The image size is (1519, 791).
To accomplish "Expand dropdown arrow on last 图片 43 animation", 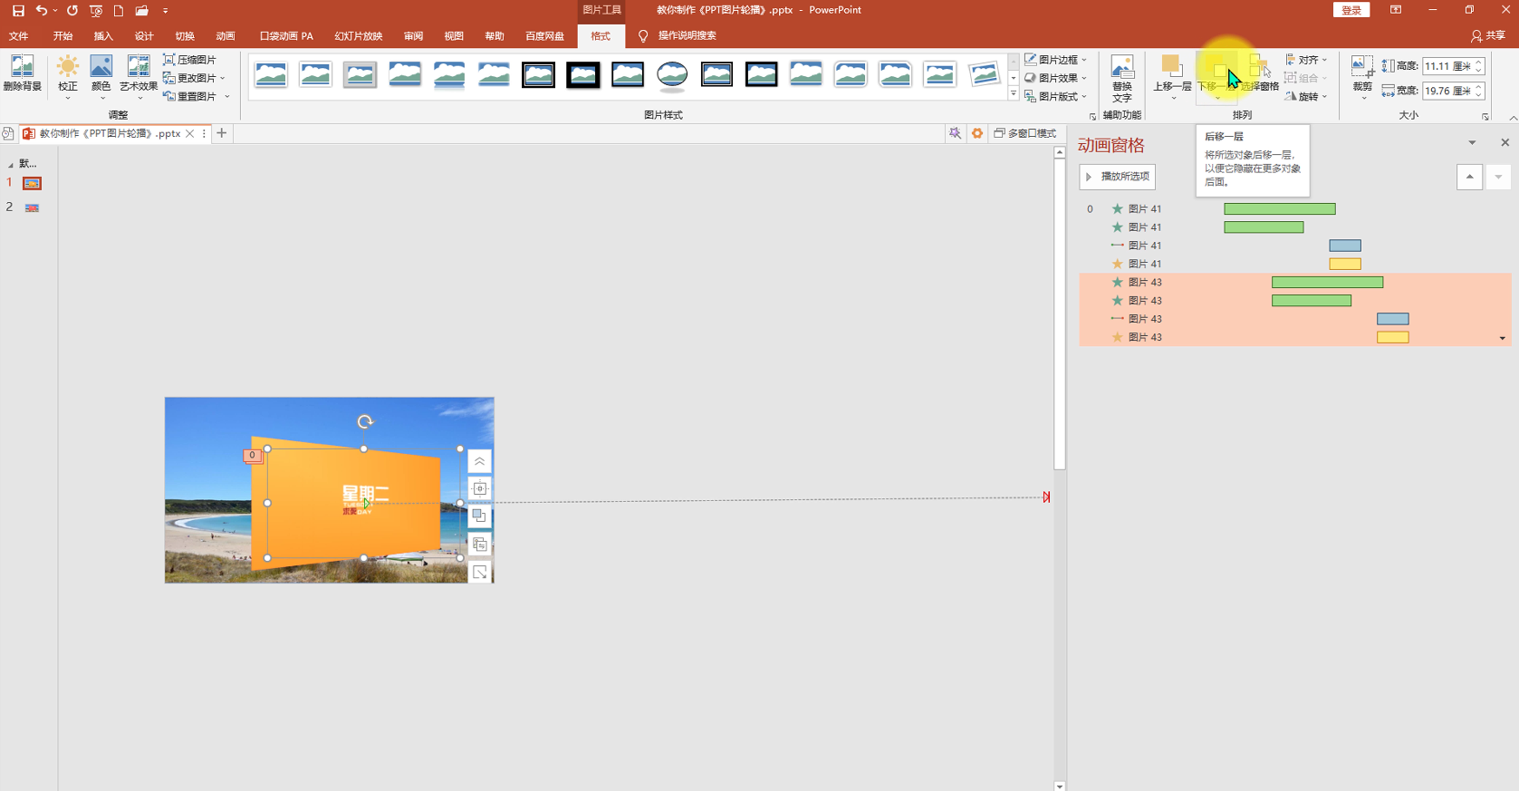I will point(1502,338).
